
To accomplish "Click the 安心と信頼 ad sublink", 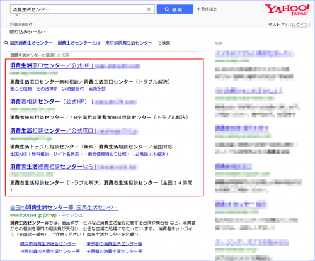I will [21, 89].
